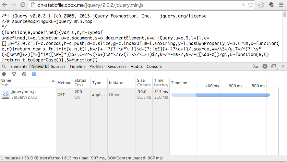Click the sort arrow in Name column

click(x=53, y=81)
